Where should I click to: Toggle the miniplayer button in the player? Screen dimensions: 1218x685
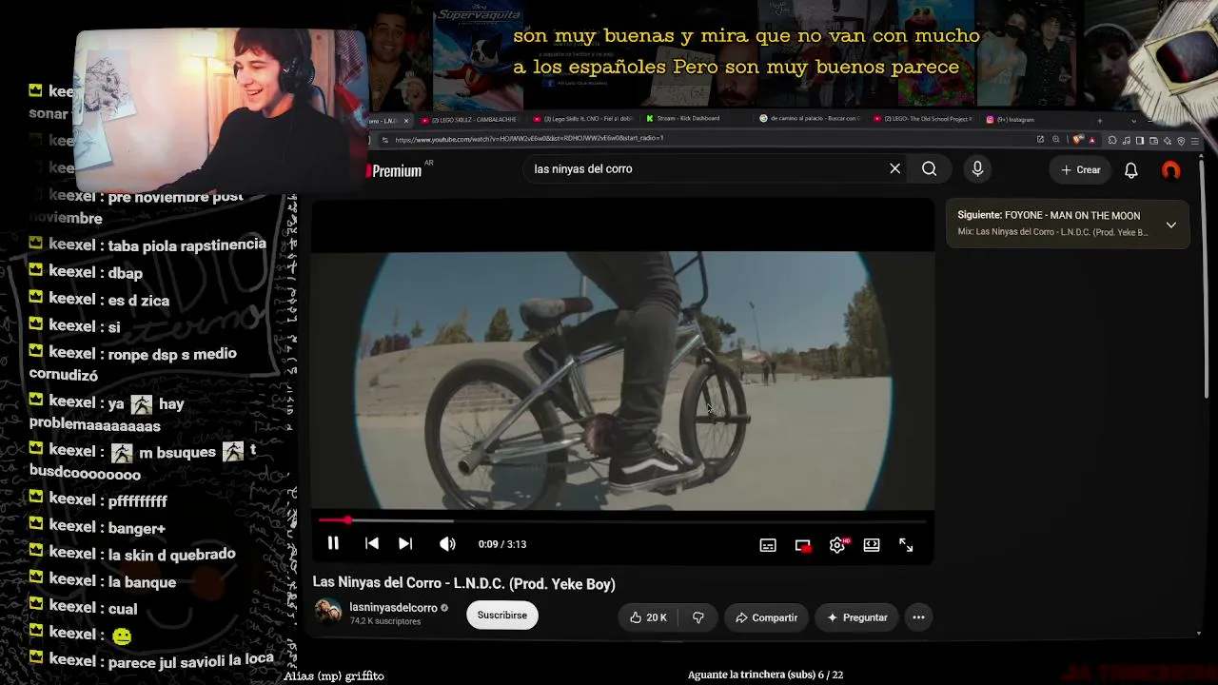pos(803,545)
